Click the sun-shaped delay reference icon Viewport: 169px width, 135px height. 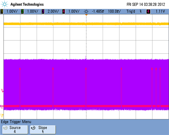[x=86, y=12]
